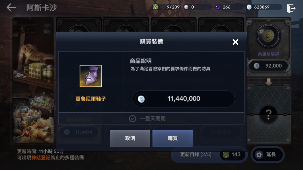The image size is (303, 170).
Task: Click the 11,440,000 price field
Action: [x=184, y=99]
